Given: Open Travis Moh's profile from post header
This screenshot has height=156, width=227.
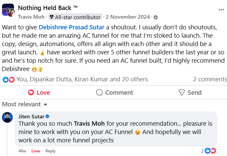Looking at the screenshot, I should point(31,17).
